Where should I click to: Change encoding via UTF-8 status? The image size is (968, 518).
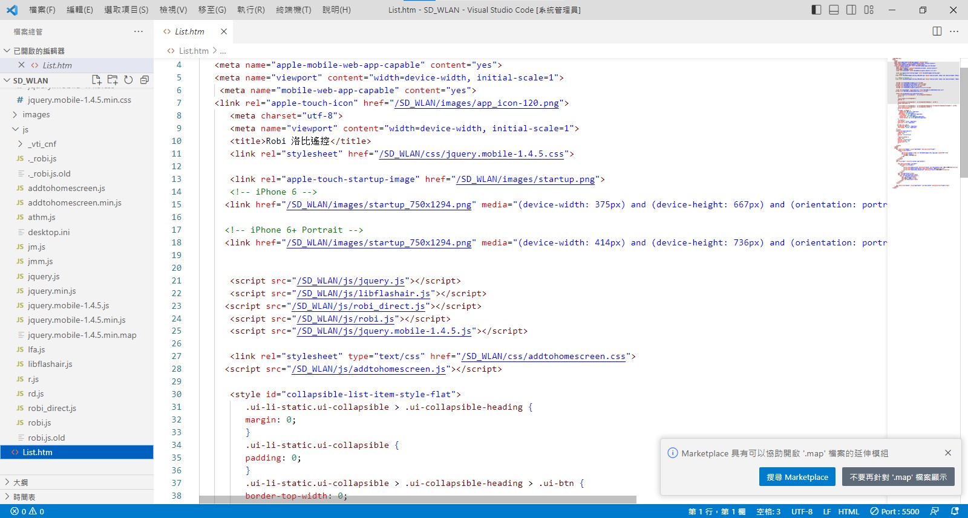802,511
